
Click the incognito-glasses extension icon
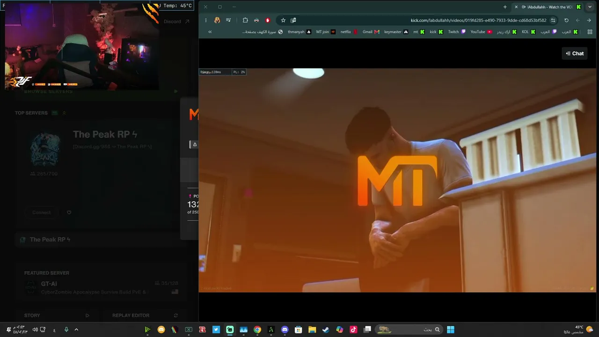(256, 21)
